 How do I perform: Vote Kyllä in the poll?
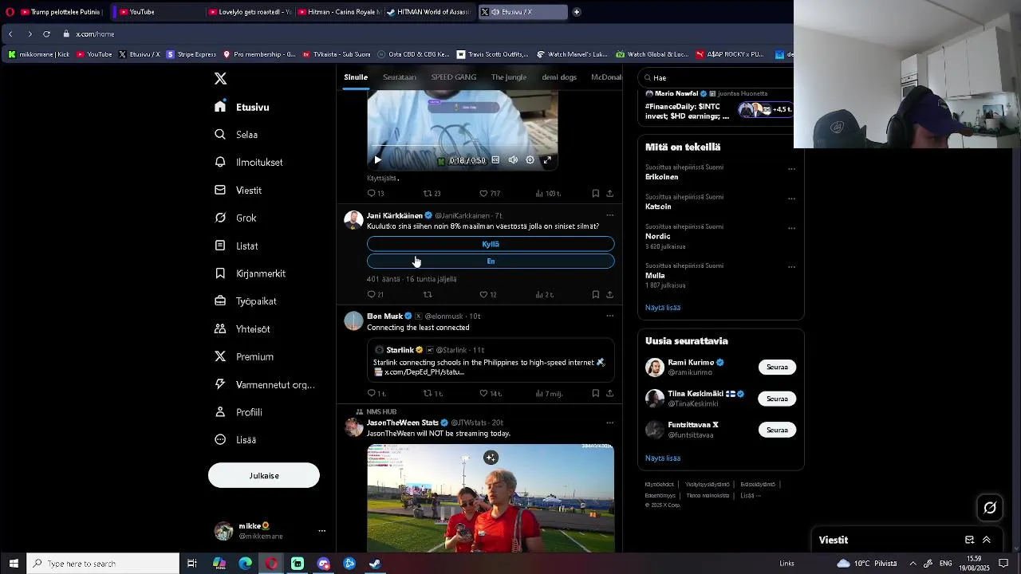491,244
